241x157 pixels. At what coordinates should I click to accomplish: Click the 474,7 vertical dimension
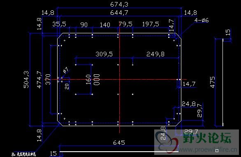click(39, 80)
